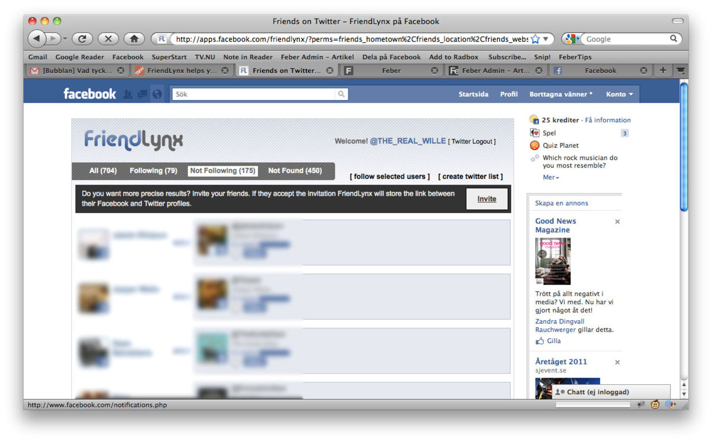The image size is (712, 442).
Task: Bookmark this page with the star icon
Action: (536, 39)
